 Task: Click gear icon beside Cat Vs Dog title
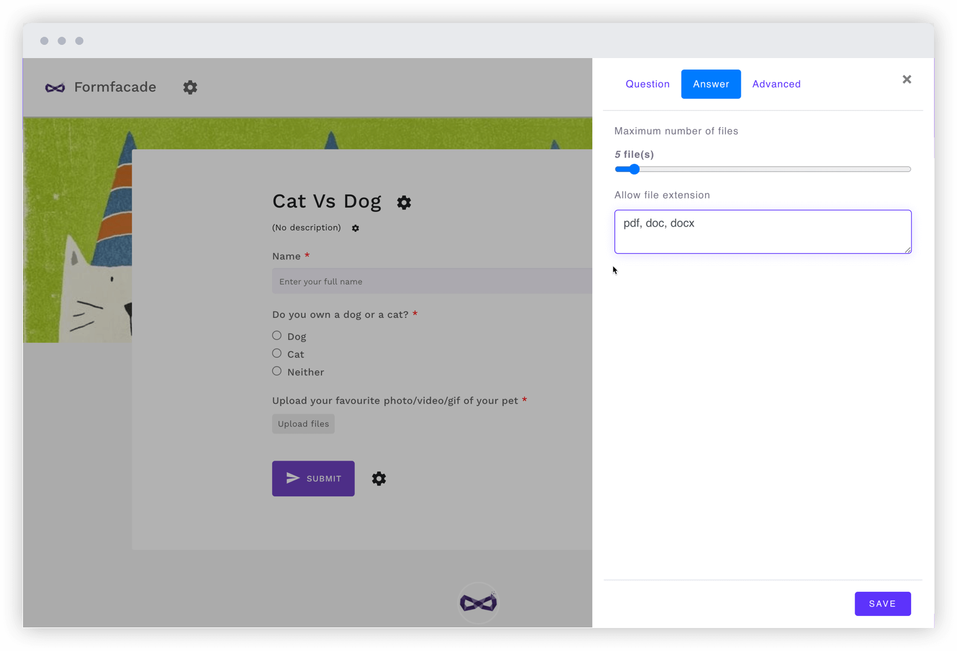coord(404,202)
